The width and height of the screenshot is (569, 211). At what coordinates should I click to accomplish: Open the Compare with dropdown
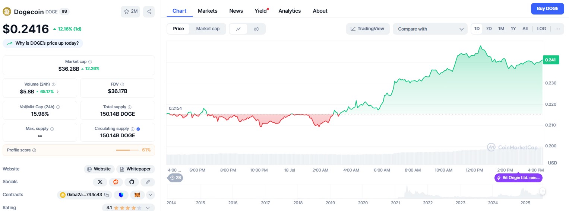[x=430, y=29]
